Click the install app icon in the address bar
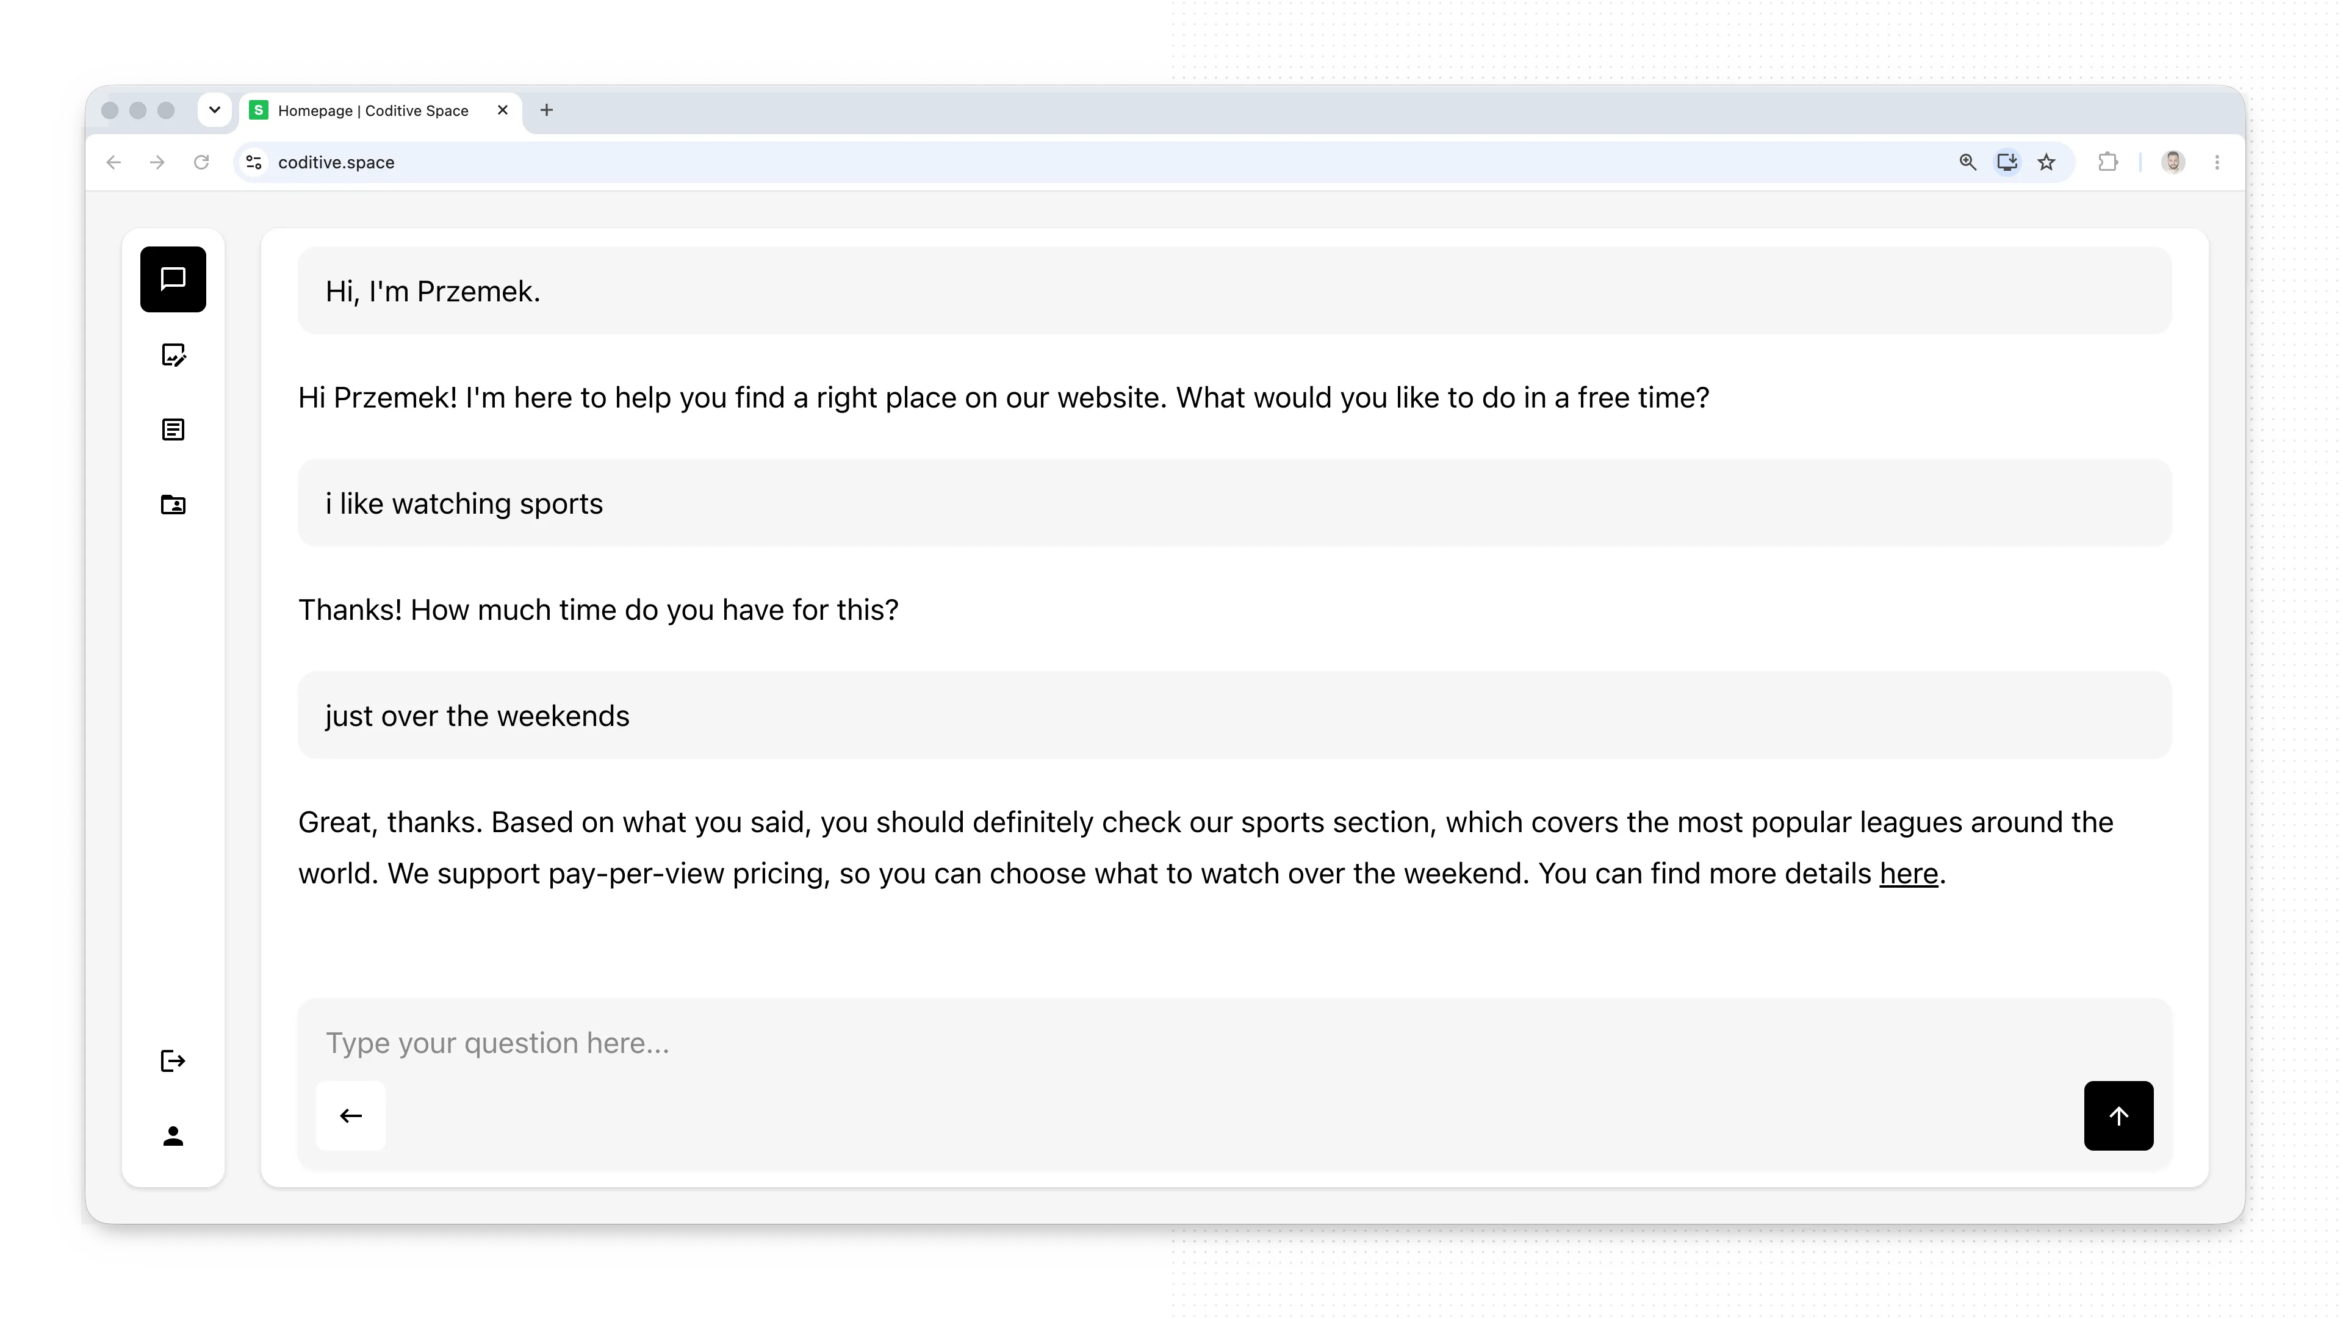 (x=2006, y=162)
